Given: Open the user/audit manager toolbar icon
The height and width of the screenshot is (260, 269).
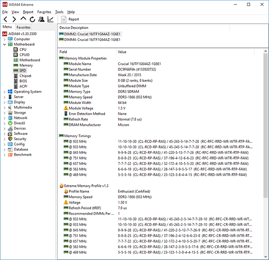Looking at the screenshot, I should pos(41,19).
